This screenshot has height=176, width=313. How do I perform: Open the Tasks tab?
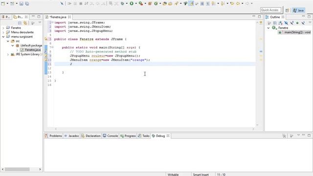(x=144, y=136)
